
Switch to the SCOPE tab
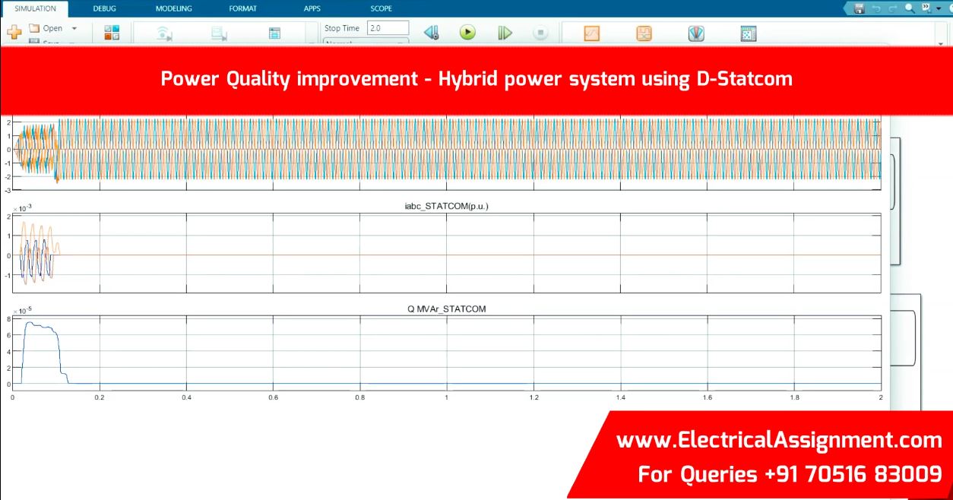381,8
